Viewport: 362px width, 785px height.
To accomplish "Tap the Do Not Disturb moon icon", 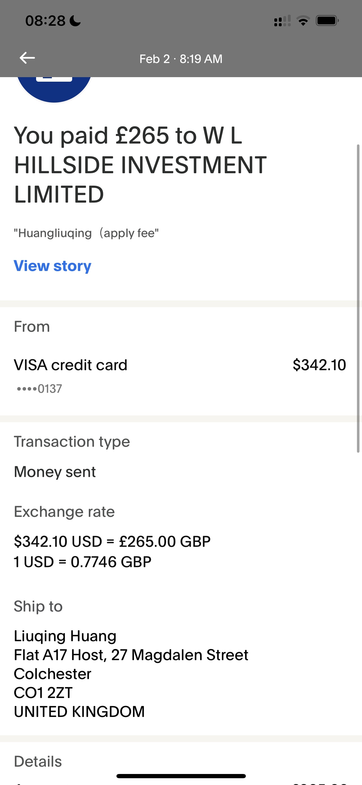I will [x=75, y=21].
